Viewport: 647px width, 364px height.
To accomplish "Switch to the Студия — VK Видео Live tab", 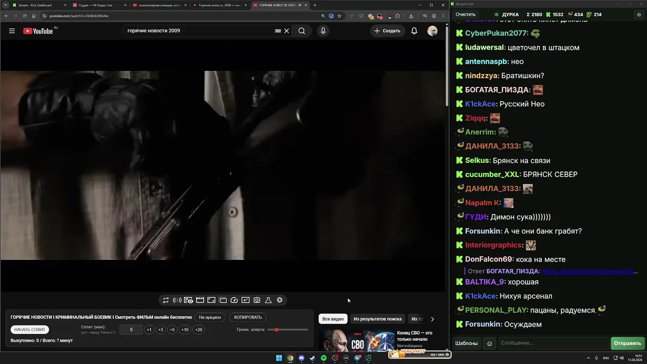I will (99, 5).
